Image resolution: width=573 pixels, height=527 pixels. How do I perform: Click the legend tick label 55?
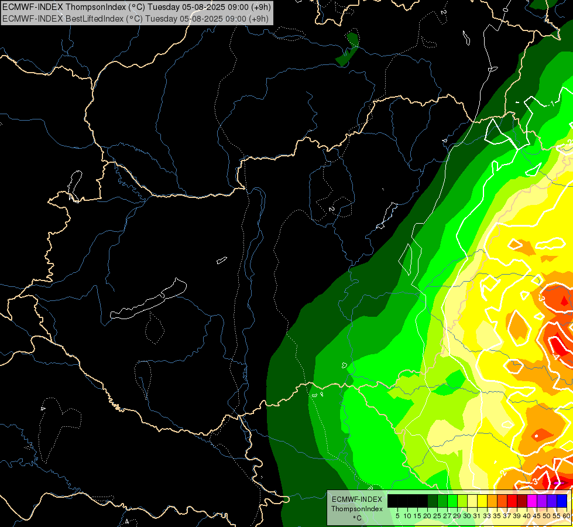coord(557,516)
